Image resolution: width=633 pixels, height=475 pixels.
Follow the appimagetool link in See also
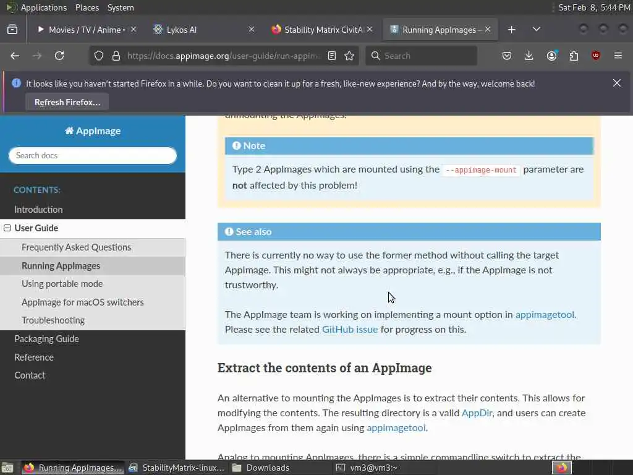(545, 315)
